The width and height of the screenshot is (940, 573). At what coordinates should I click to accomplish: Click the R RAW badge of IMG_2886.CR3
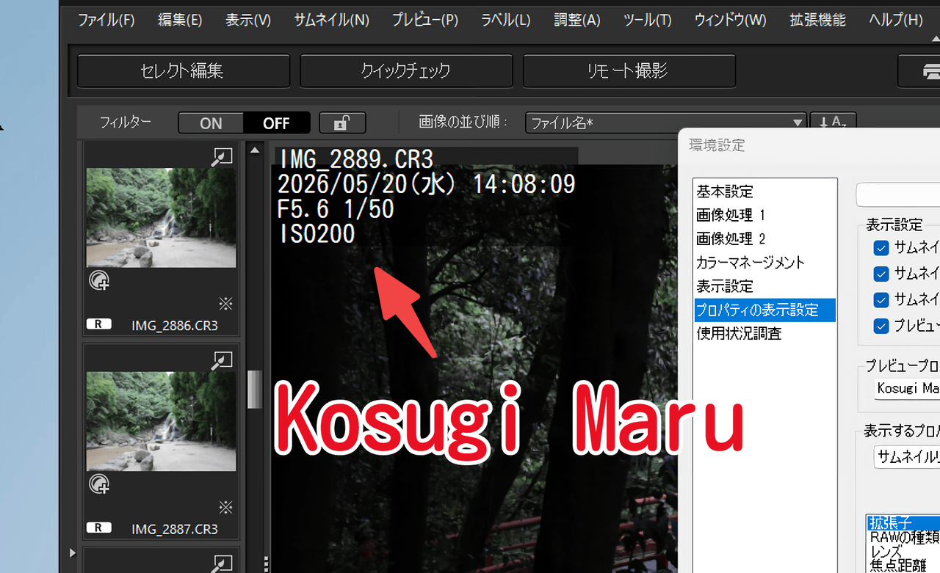(98, 324)
